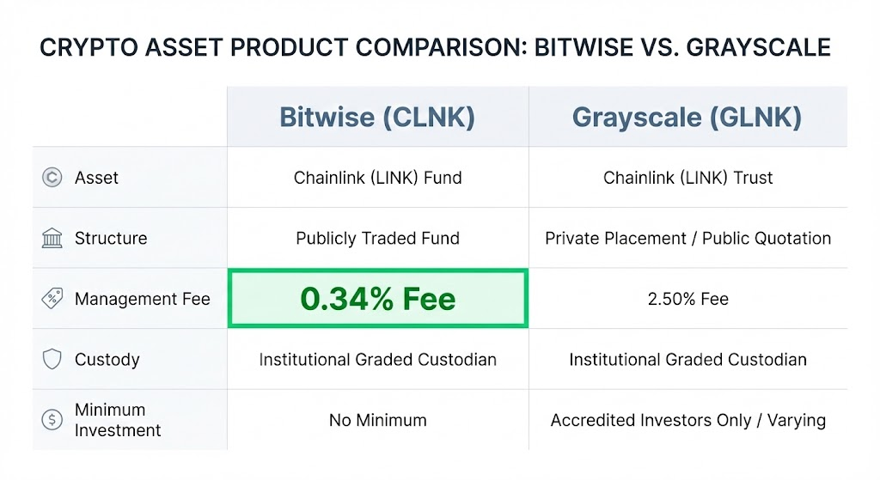Click the 2.50% Fee cell
880x480 pixels.
pyautogui.click(x=687, y=299)
